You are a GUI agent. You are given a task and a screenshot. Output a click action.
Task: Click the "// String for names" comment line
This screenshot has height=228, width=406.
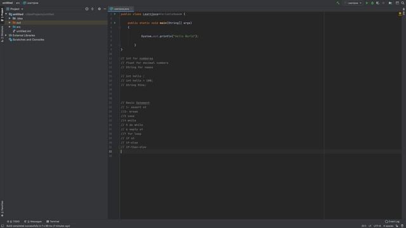(137, 67)
